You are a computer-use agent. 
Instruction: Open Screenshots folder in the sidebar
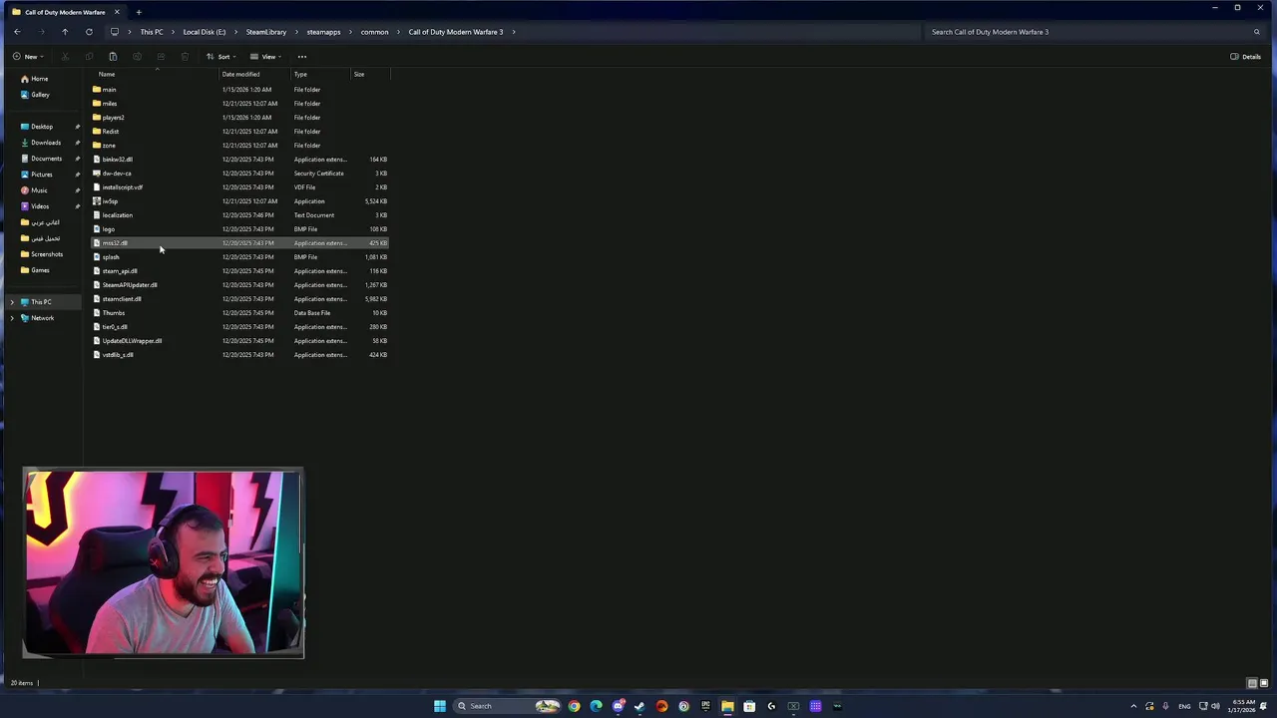(42, 254)
